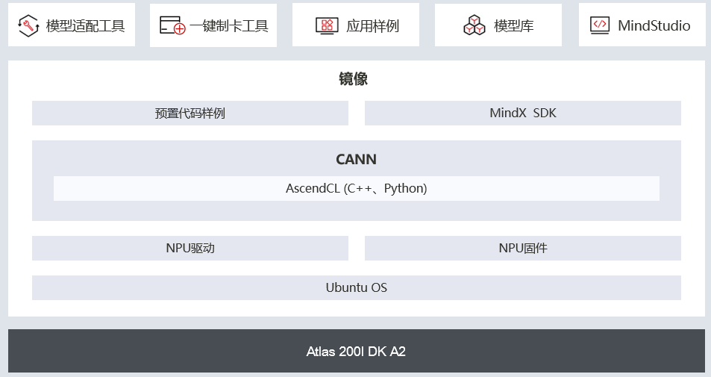Click the wrench icon for 模型适配工具
The width and height of the screenshot is (711, 377).
pyautogui.click(x=28, y=25)
